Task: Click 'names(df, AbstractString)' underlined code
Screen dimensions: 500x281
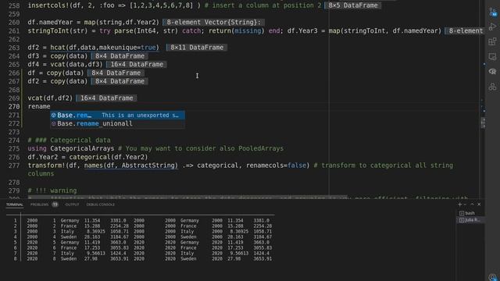Action: click(x=131, y=165)
